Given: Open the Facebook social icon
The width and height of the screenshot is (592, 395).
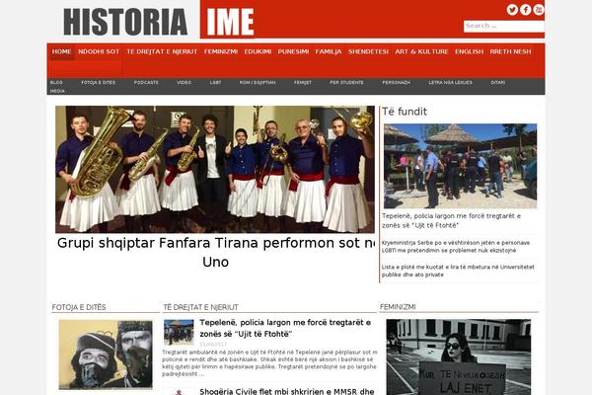Looking at the screenshot, I should (x=525, y=10).
